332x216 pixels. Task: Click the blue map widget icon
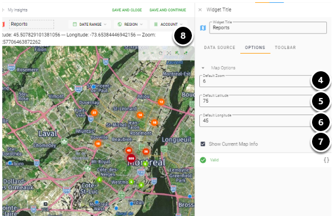click(203, 28)
